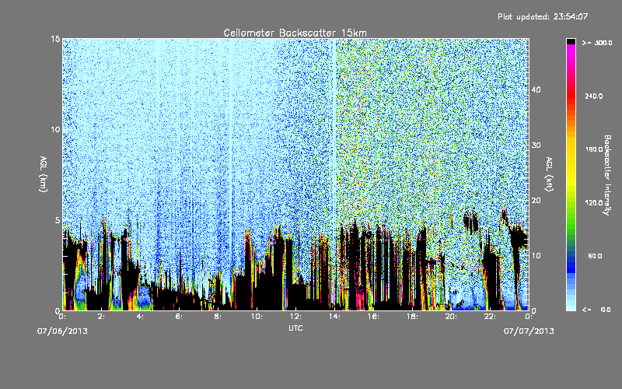Click the "240.0" colorbar label
The width and height of the screenshot is (622, 389).
[x=594, y=96]
